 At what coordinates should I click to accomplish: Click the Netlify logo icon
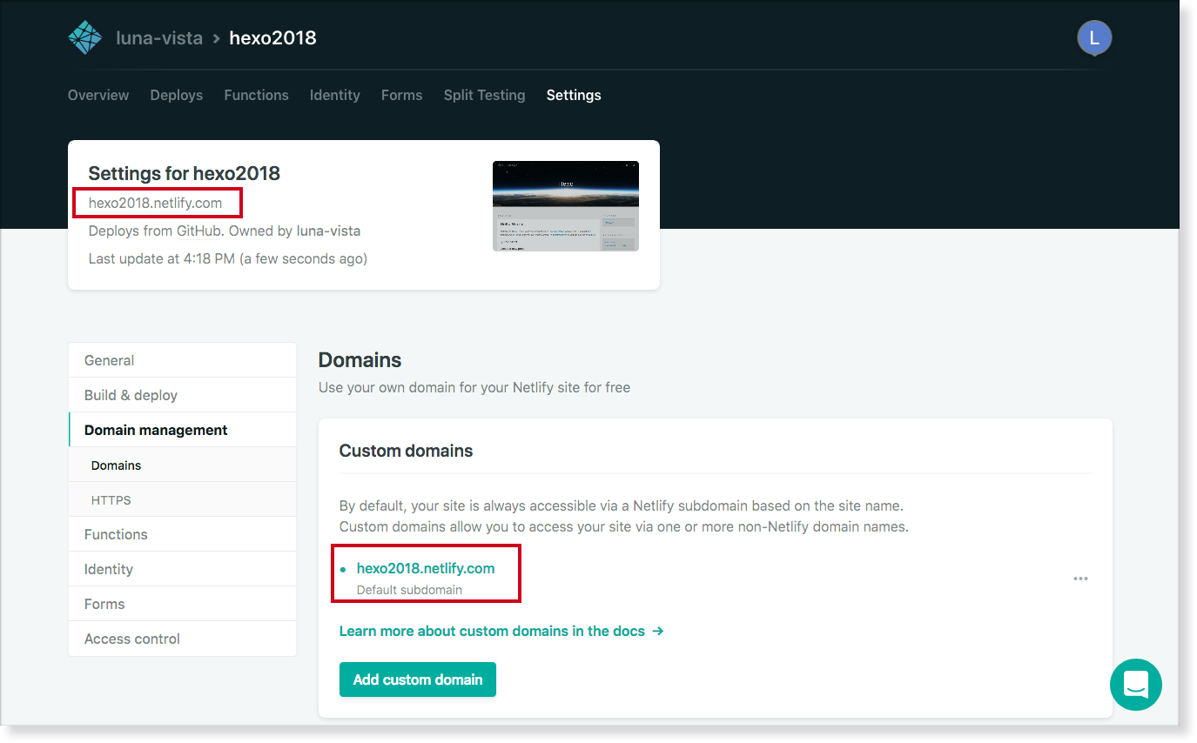click(x=85, y=37)
